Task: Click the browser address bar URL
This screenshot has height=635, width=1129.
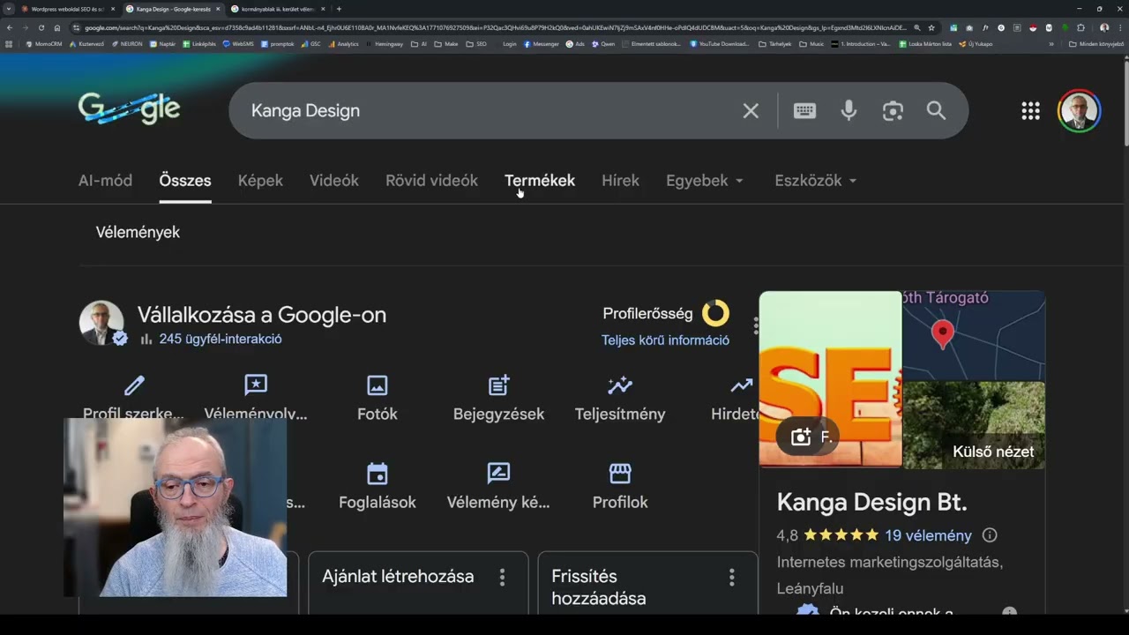Action: pyautogui.click(x=494, y=27)
